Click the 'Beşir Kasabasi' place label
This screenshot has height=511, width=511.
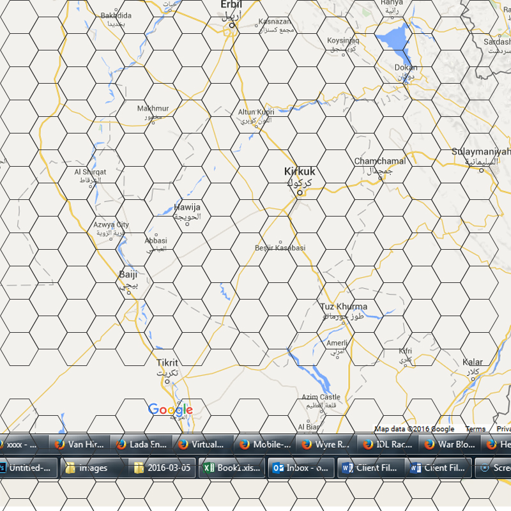(x=280, y=248)
